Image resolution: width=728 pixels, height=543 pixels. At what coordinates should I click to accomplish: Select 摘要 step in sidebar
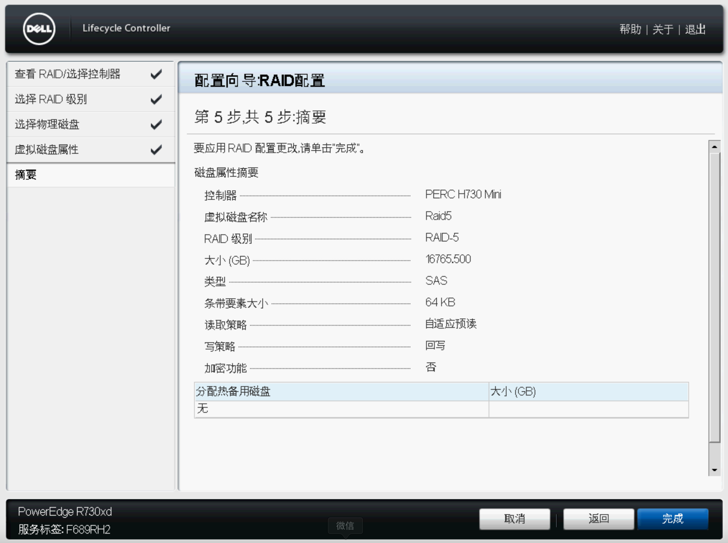(x=26, y=175)
